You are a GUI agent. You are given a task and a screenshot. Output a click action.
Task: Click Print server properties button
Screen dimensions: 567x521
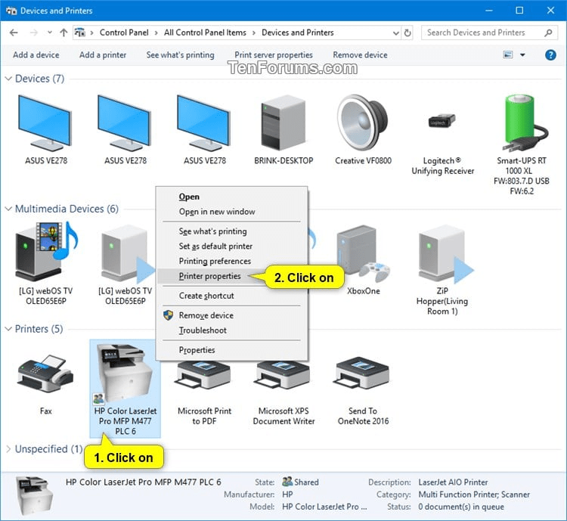pyautogui.click(x=274, y=55)
